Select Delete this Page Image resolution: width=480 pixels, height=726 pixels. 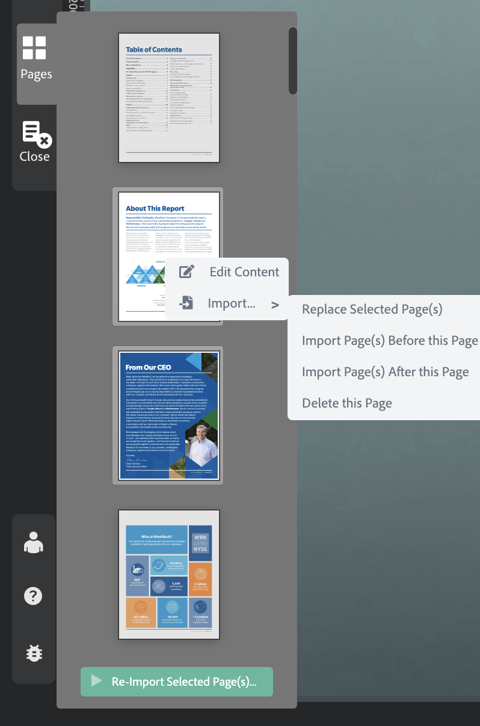point(347,403)
